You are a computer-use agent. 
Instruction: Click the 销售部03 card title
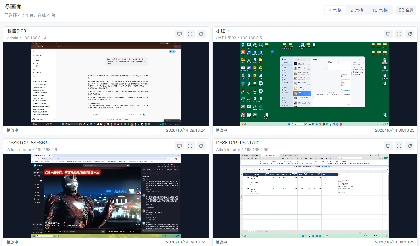pyautogui.click(x=17, y=31)
